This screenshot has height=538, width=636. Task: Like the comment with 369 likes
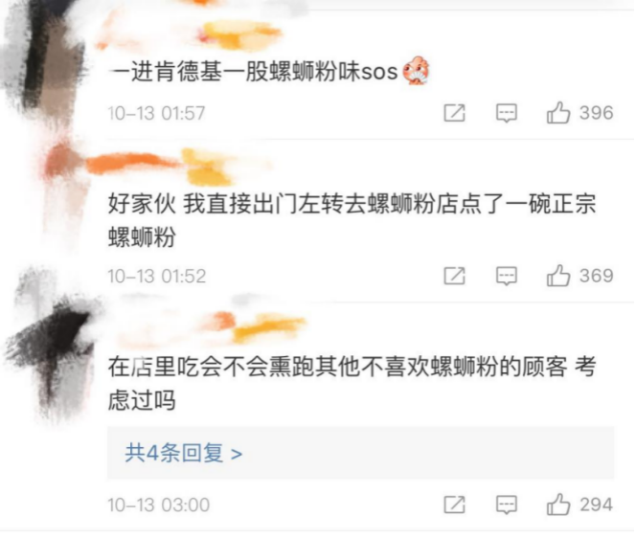(x=558, y=276)
